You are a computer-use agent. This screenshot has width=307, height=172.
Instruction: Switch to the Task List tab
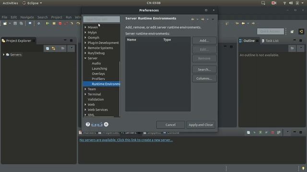[x=270, y=41]
